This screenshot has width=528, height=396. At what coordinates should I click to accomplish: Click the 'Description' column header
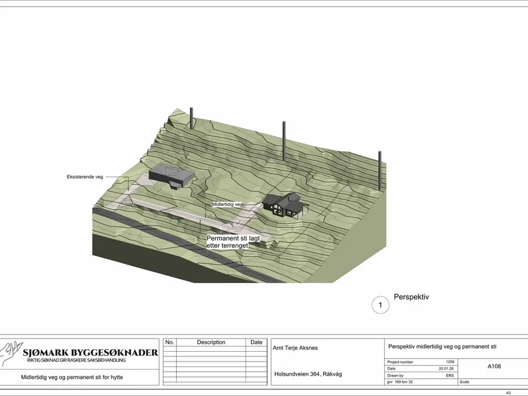click(x=211, y=342)
